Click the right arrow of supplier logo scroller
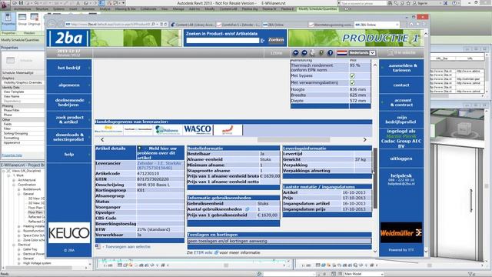492x277 pixels. point(364,139)
